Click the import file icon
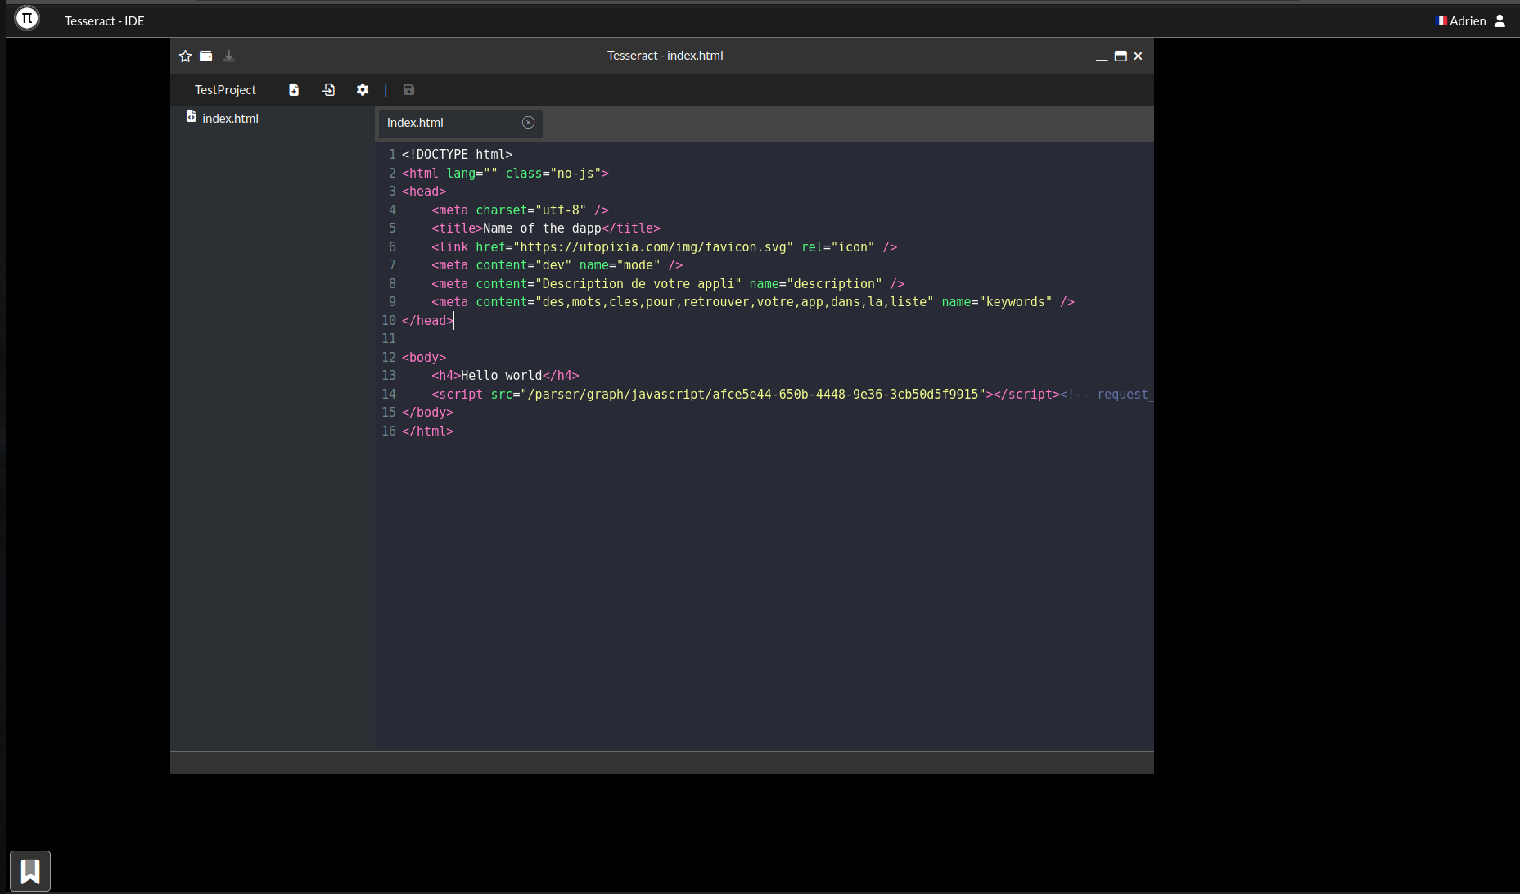Screen dimensions: 1520x894 [x=329, y=90]
